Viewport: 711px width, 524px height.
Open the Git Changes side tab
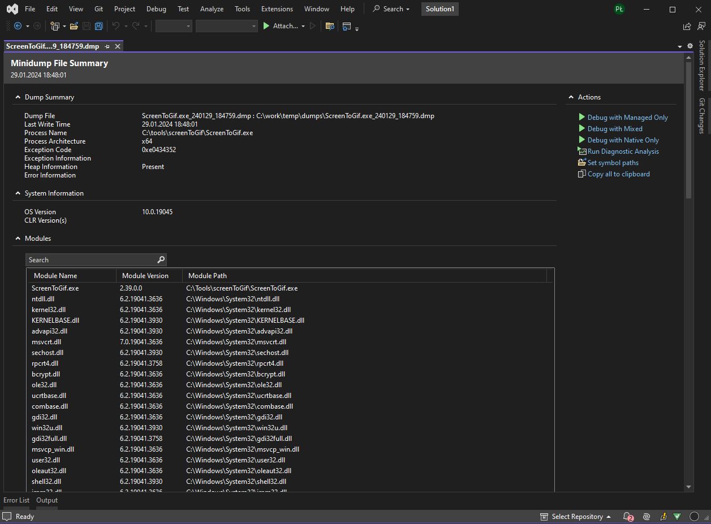pyautogui.click(x=702, y=116)
